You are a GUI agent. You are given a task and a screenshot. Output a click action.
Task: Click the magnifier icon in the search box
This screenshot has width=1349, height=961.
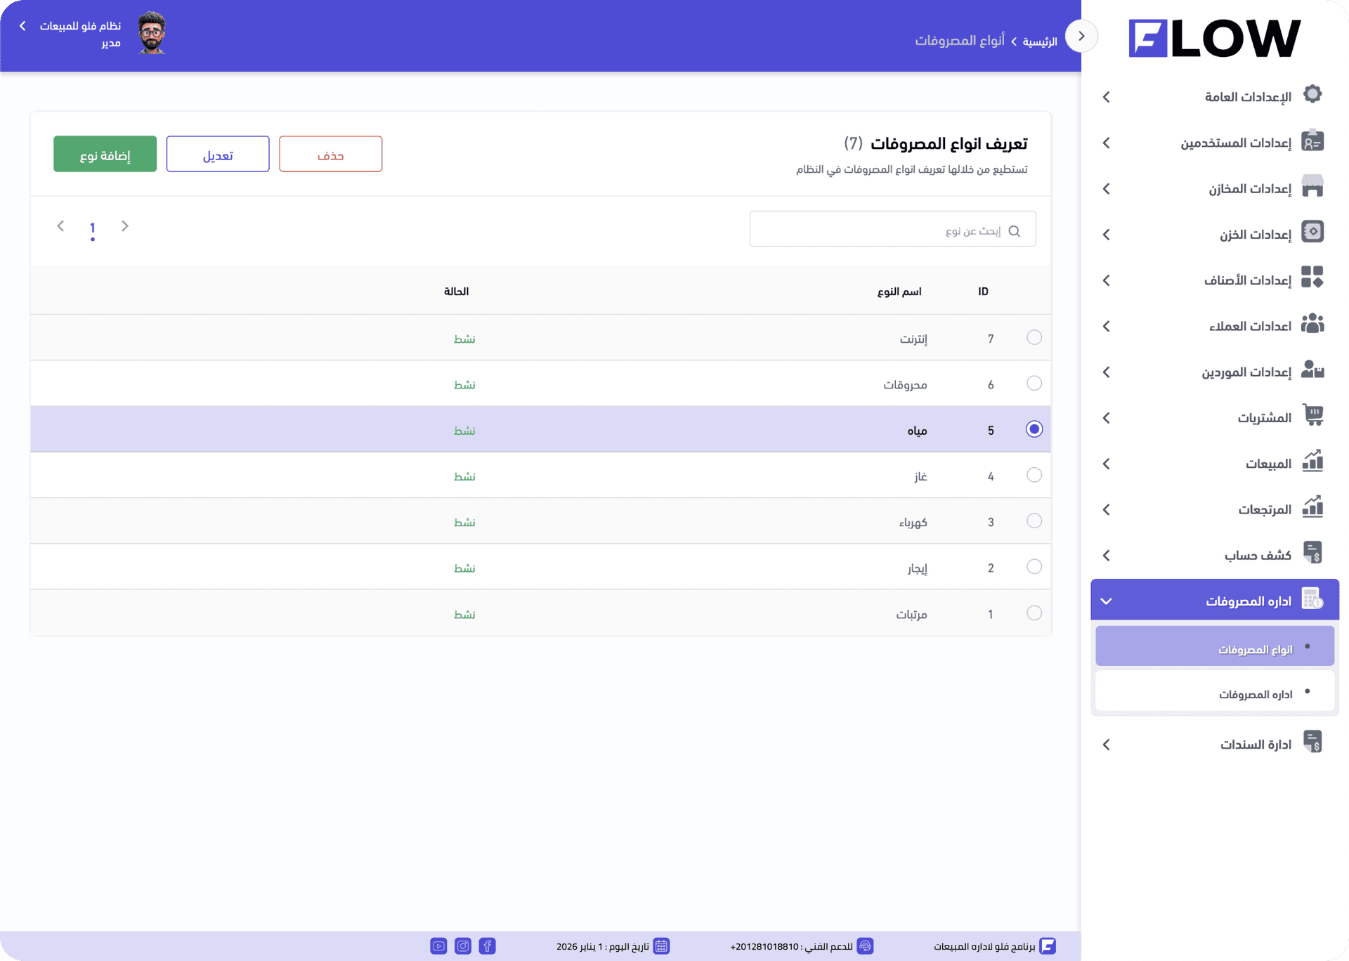[x=1014, y=231]
